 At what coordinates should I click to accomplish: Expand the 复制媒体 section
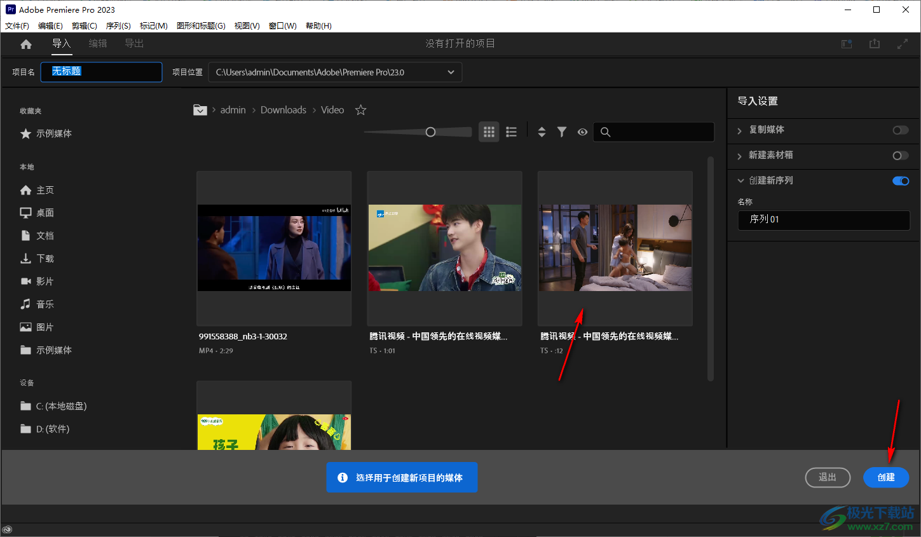tap(740, 130)
